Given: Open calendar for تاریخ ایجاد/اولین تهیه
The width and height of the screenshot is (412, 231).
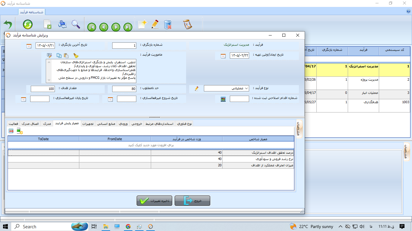Looking at the screenshot, I should (223, 56).
